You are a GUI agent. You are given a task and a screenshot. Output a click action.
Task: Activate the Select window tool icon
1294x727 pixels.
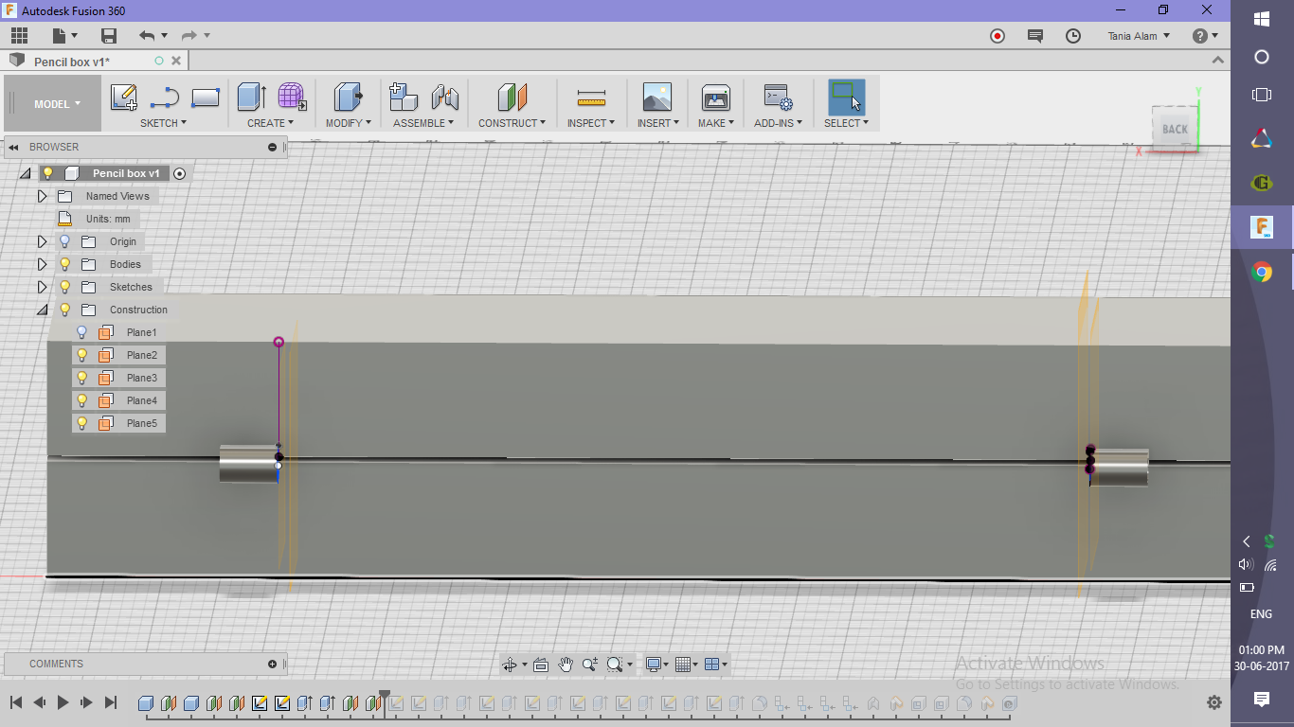pos(846,97)
